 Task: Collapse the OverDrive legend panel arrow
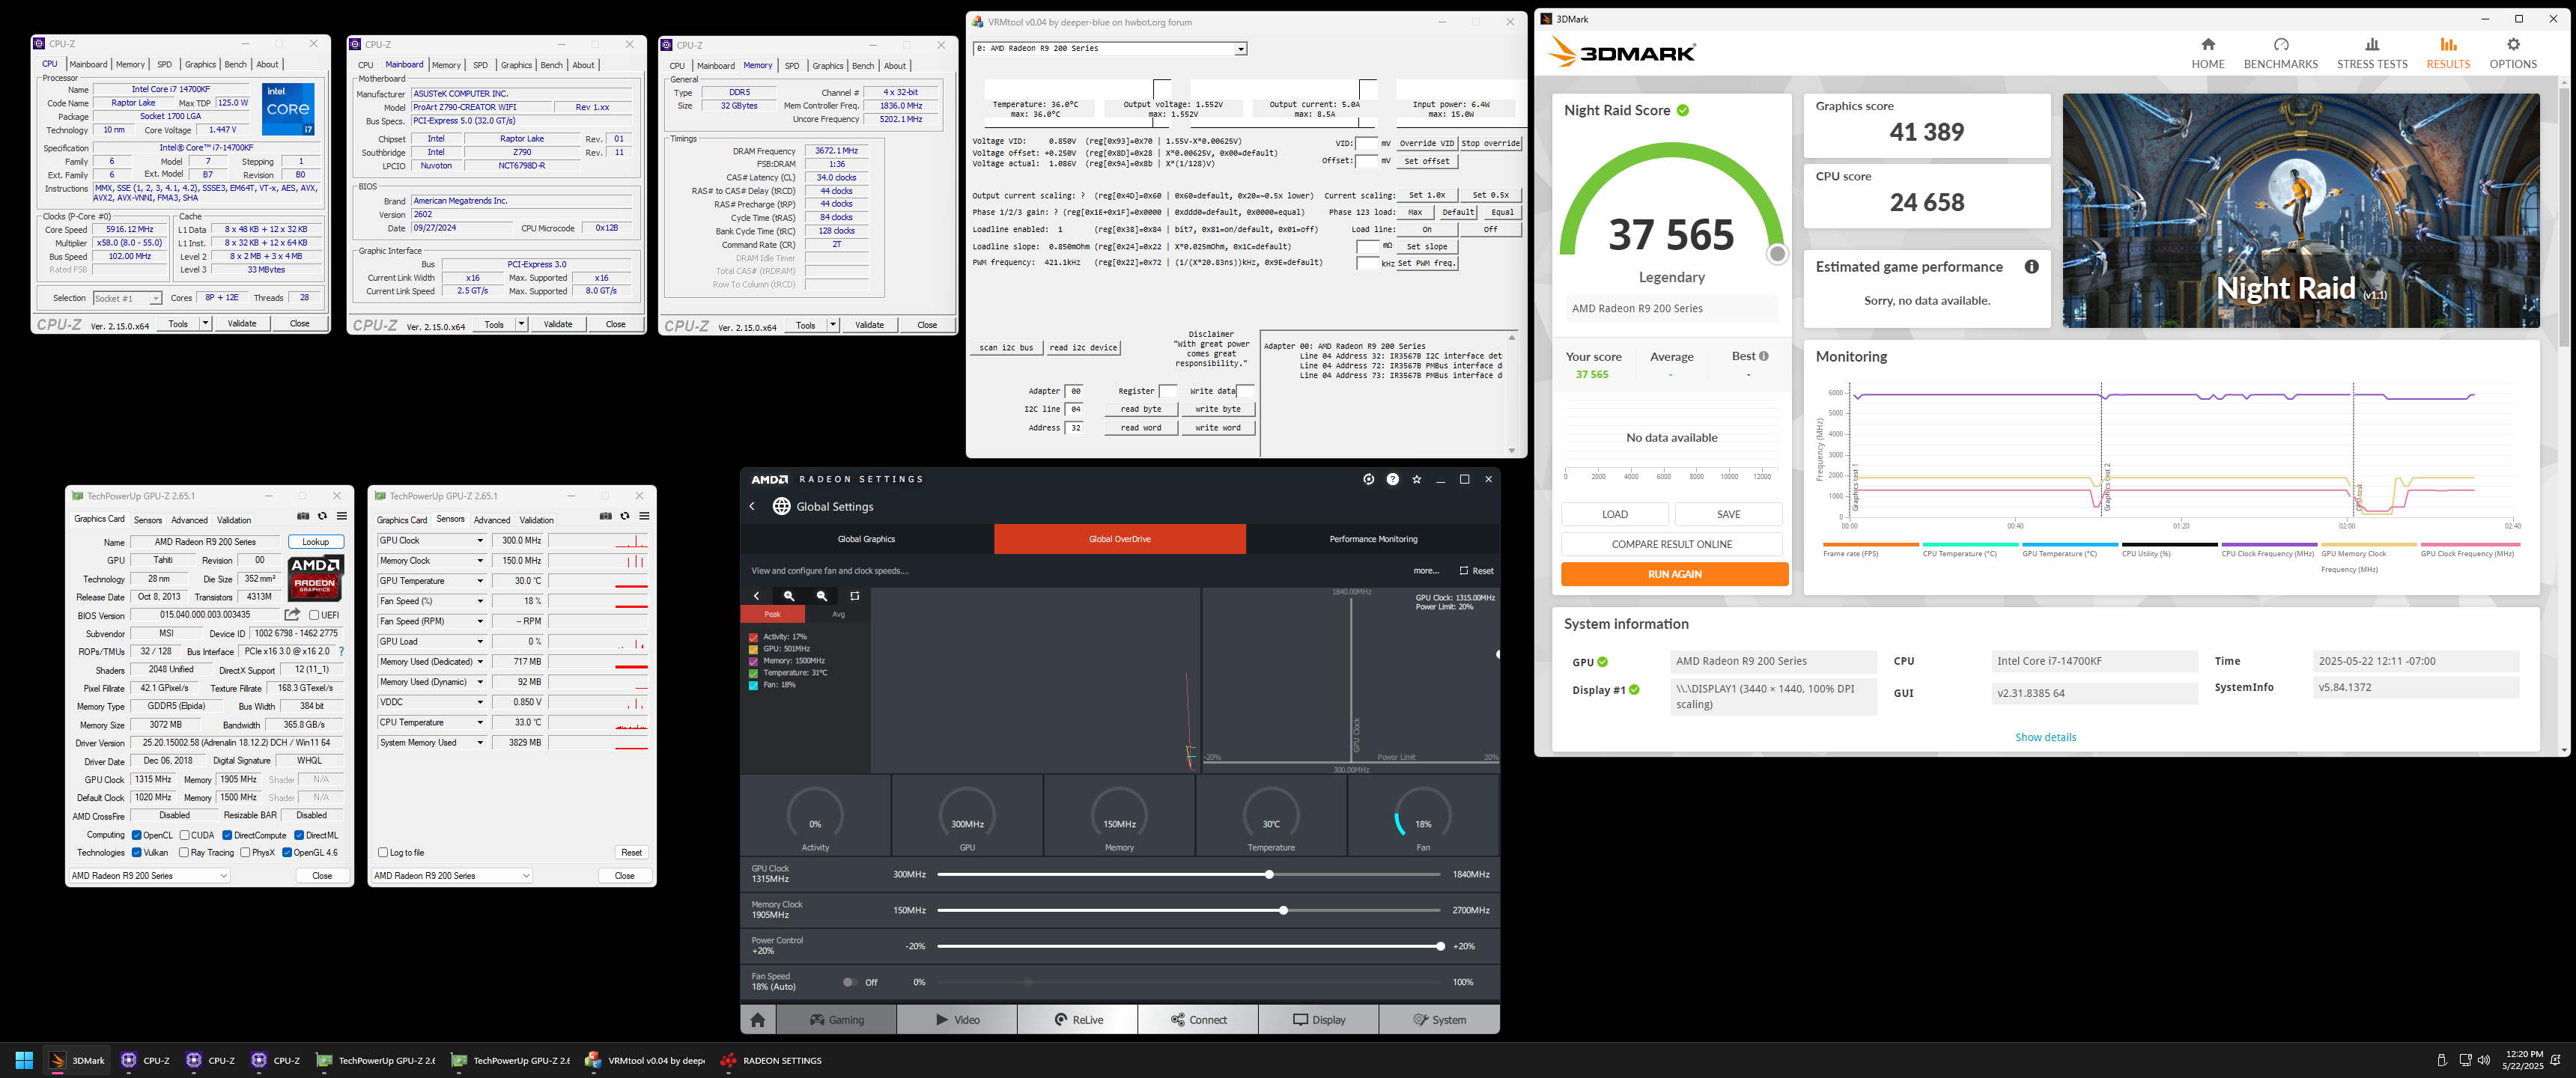pyautogui.click(x=757, y=596)
